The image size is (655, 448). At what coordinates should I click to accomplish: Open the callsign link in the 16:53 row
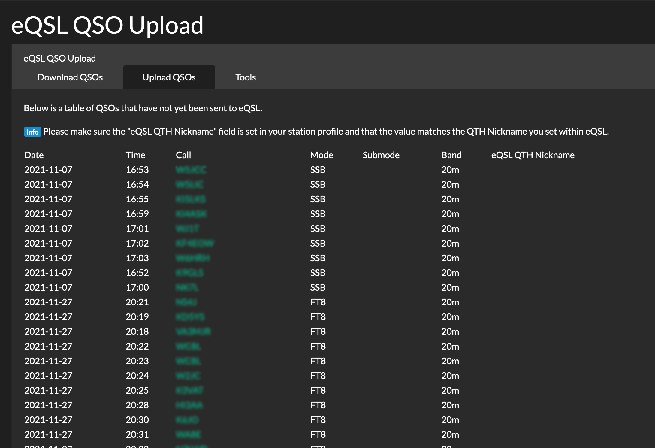click(191, 170)
